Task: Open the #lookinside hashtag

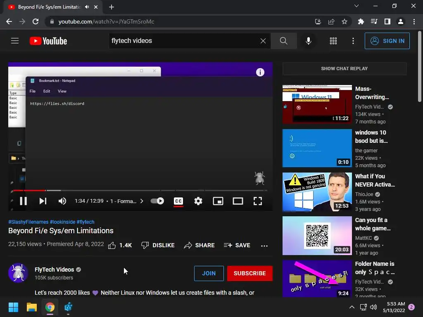Action: point(63,222)
